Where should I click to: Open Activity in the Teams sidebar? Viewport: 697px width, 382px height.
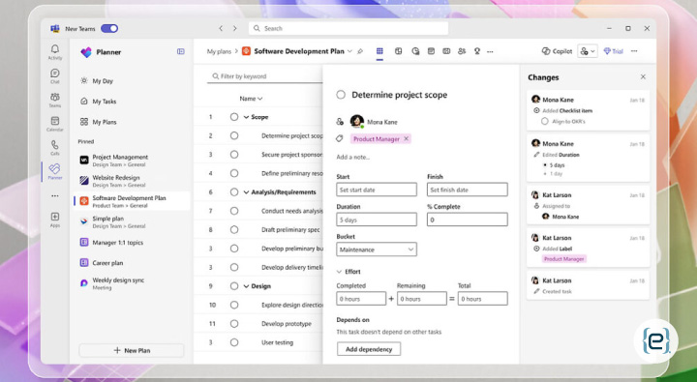55,51
